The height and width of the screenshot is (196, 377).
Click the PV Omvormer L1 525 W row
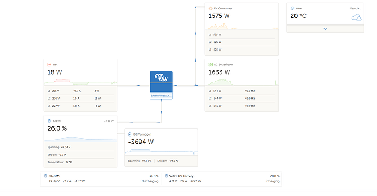coord(241,35)
